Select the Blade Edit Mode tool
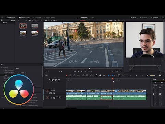The width and height of the screenshot is (165, 124). pyautogui.click(x=78, y=75)
